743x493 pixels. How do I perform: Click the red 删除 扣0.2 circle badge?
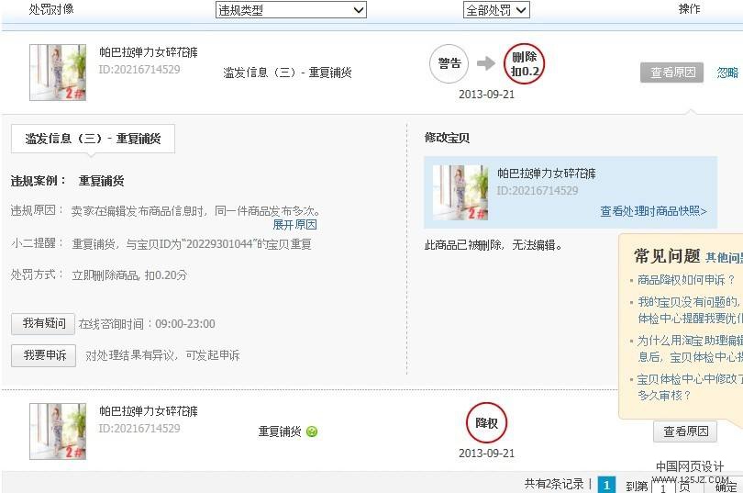[524, 63]
